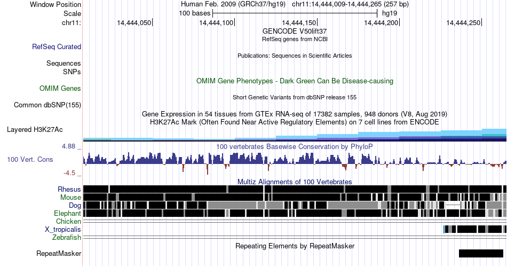Click H3K27Ac Mark ENCODE track title

click(x=295, y=122)
